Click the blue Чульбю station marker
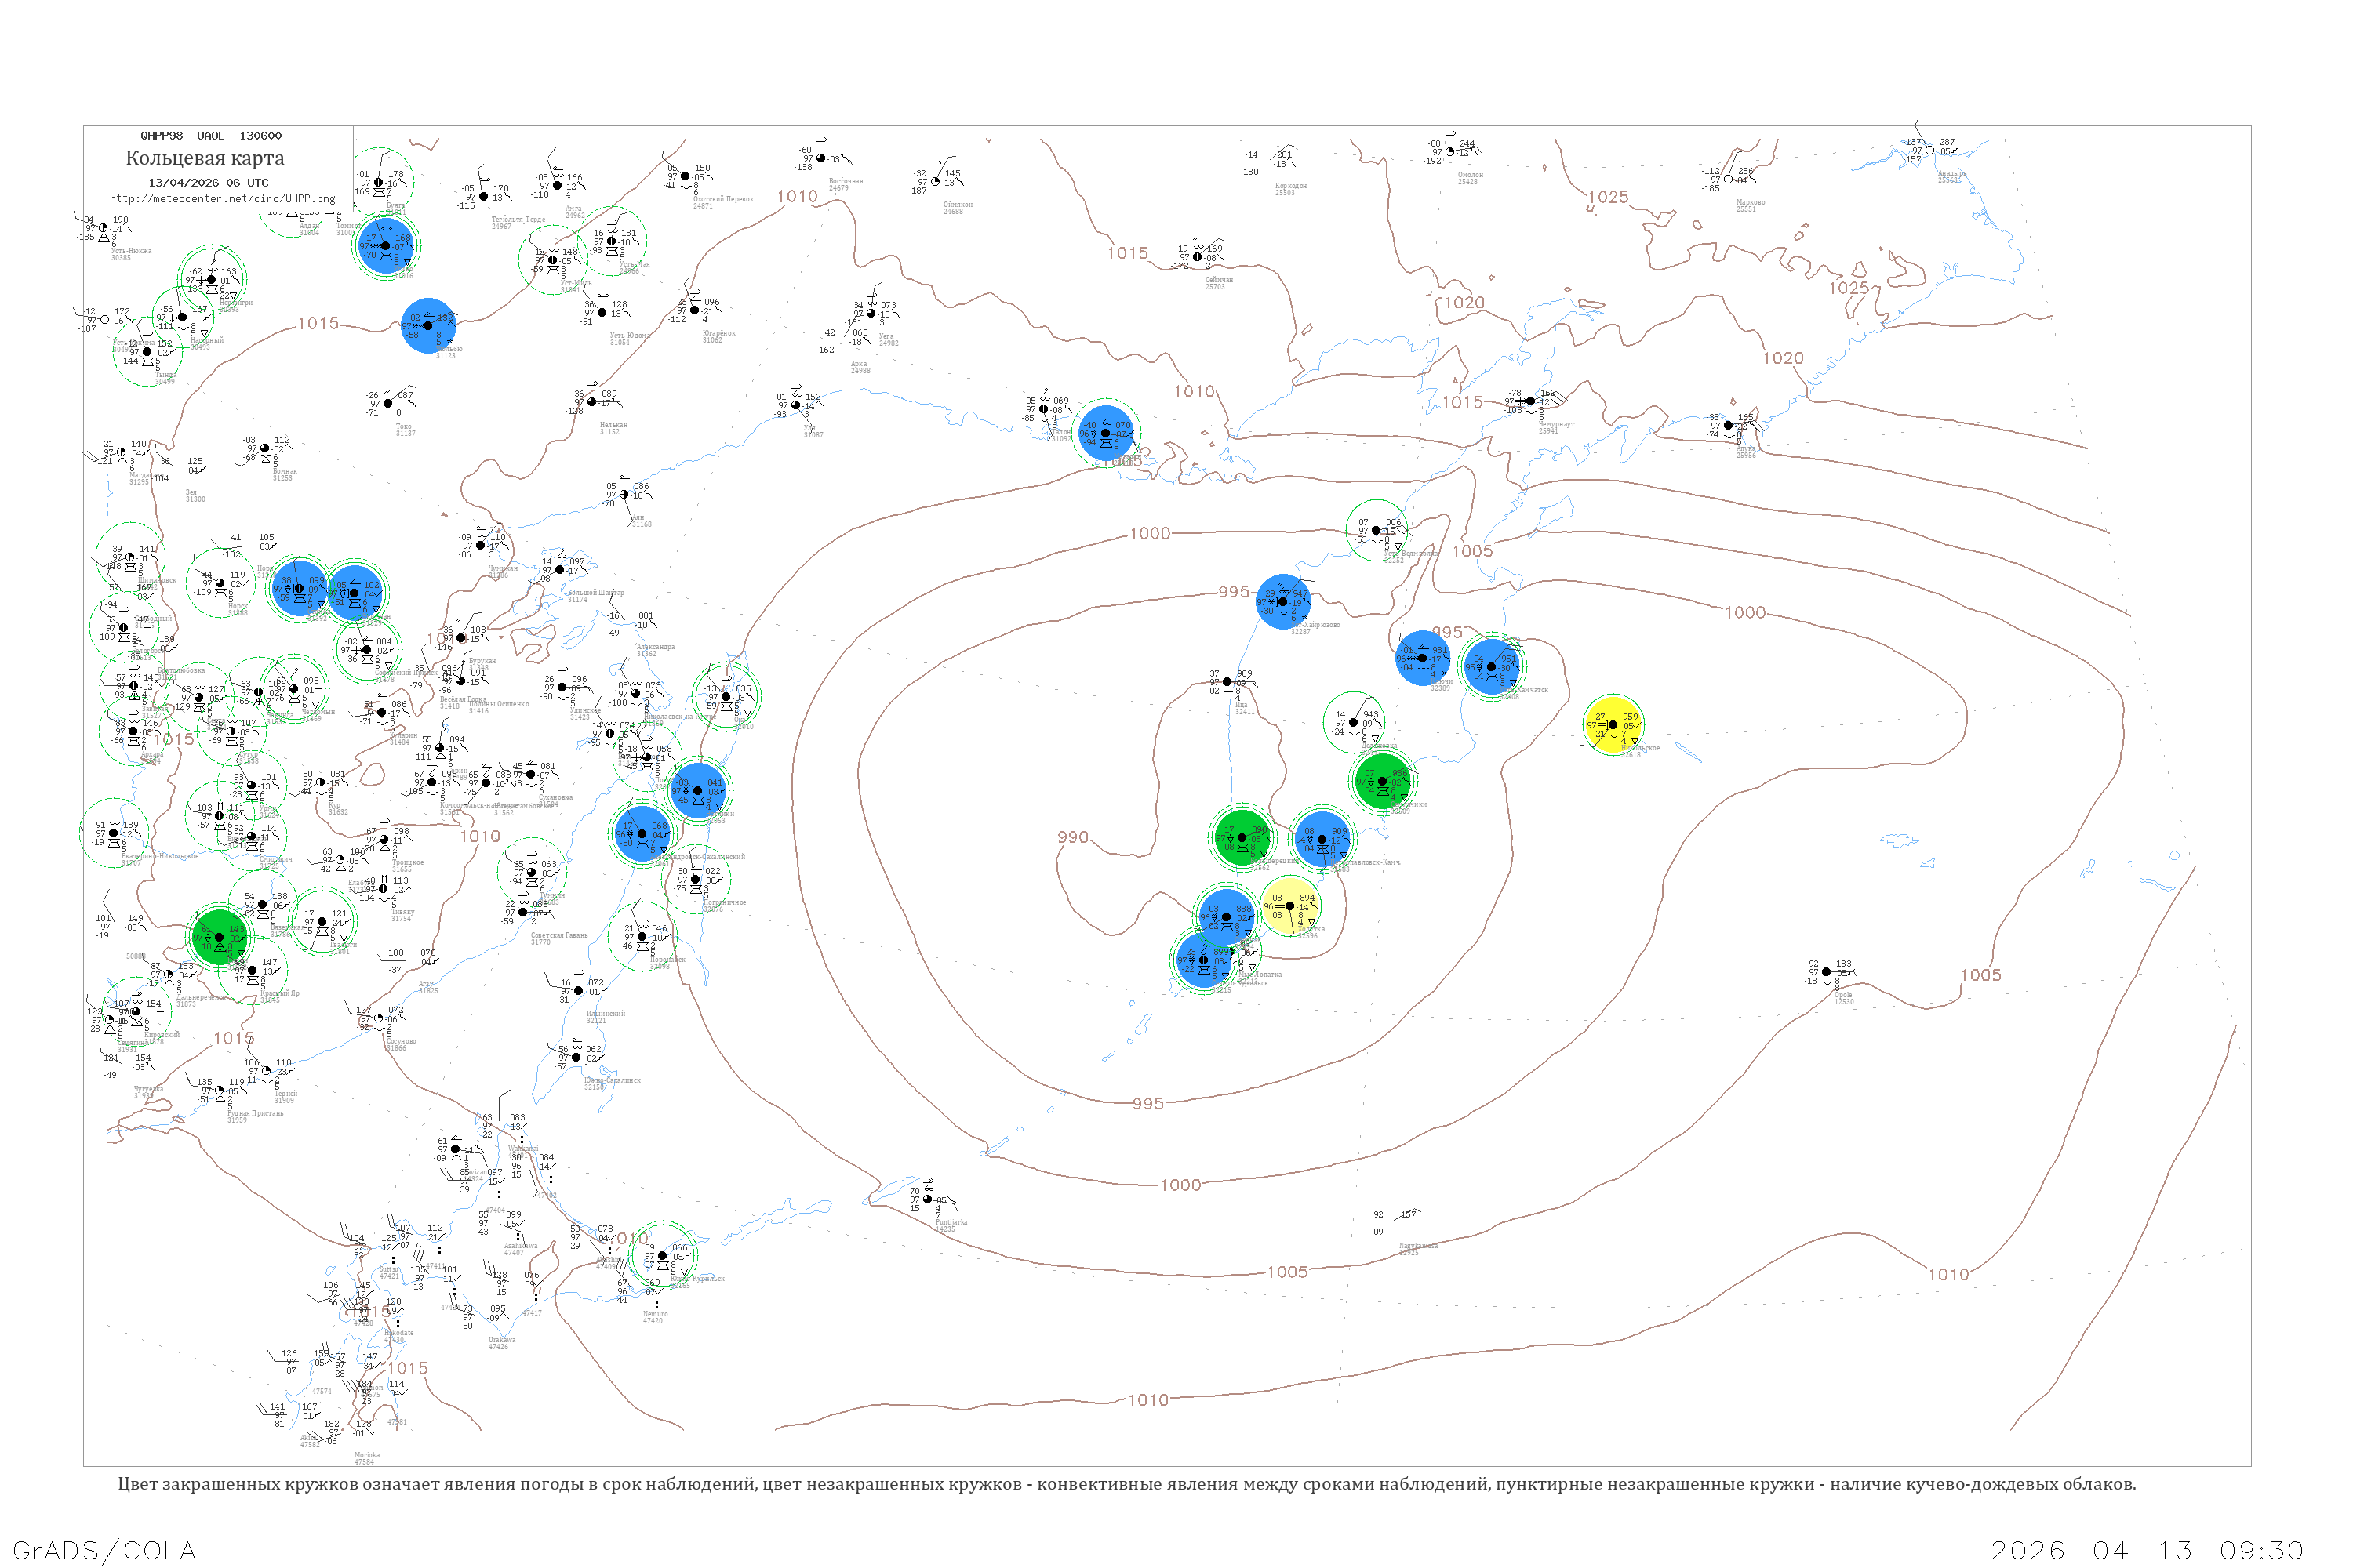The width and height of the screenshot is (2353, 1568). (428, 325)
